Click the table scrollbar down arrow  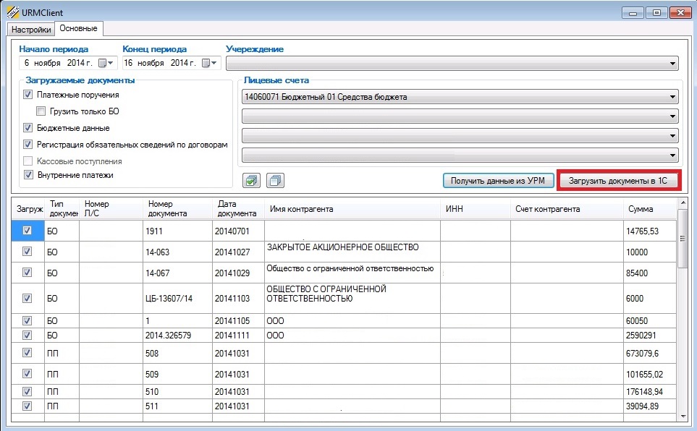(x=683, y=417)
